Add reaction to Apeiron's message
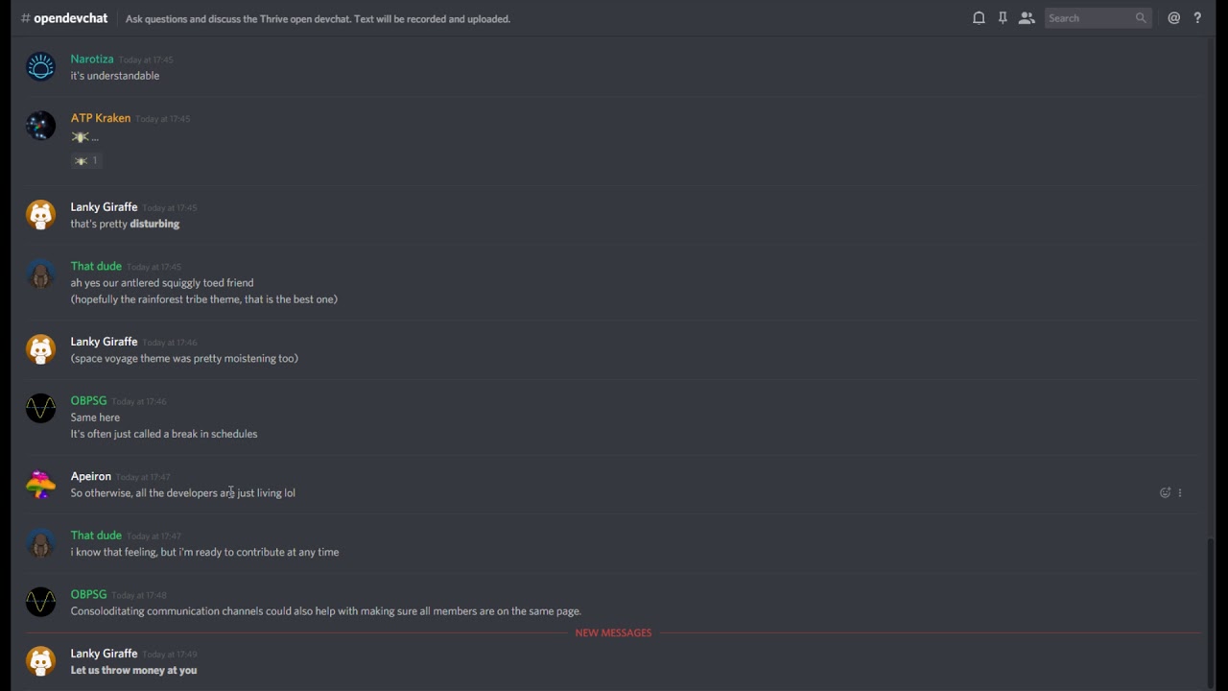Screen dimensions: 1228x691 pyautogui.click(x=1165, y=492)
